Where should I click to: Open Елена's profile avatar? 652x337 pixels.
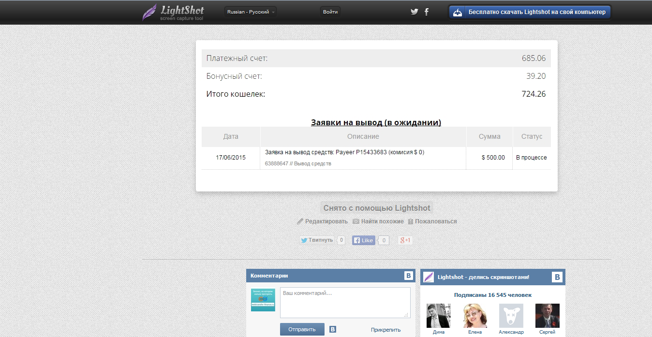[x=475, y=316]
